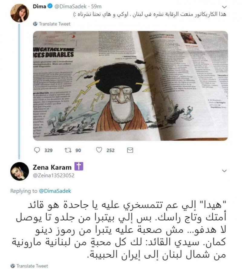Click the globe icon beside top Translate Tweet
The width and height of the screenshot is (242, 269).
[x=35, y=24]
